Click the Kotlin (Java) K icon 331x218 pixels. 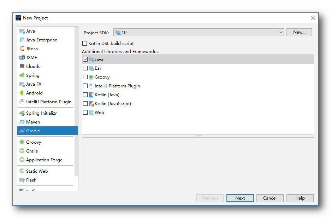[91, 95]
